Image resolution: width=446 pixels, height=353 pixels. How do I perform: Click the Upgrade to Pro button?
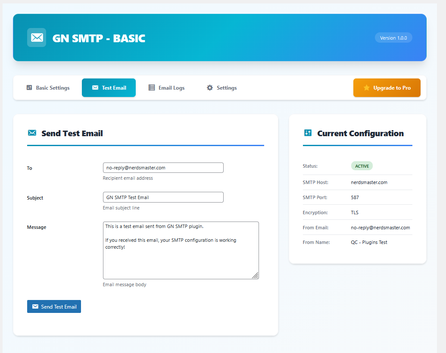pos(387,87)
